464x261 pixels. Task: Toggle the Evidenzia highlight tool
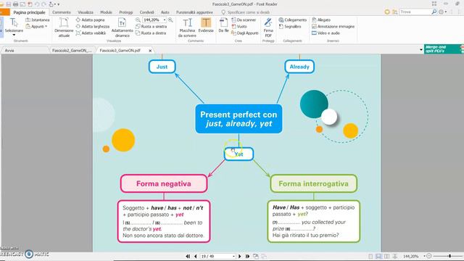pos(206,25)
